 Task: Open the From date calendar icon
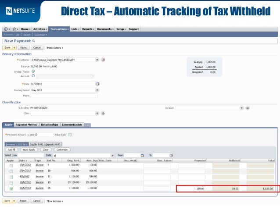[x=142, y=155]
